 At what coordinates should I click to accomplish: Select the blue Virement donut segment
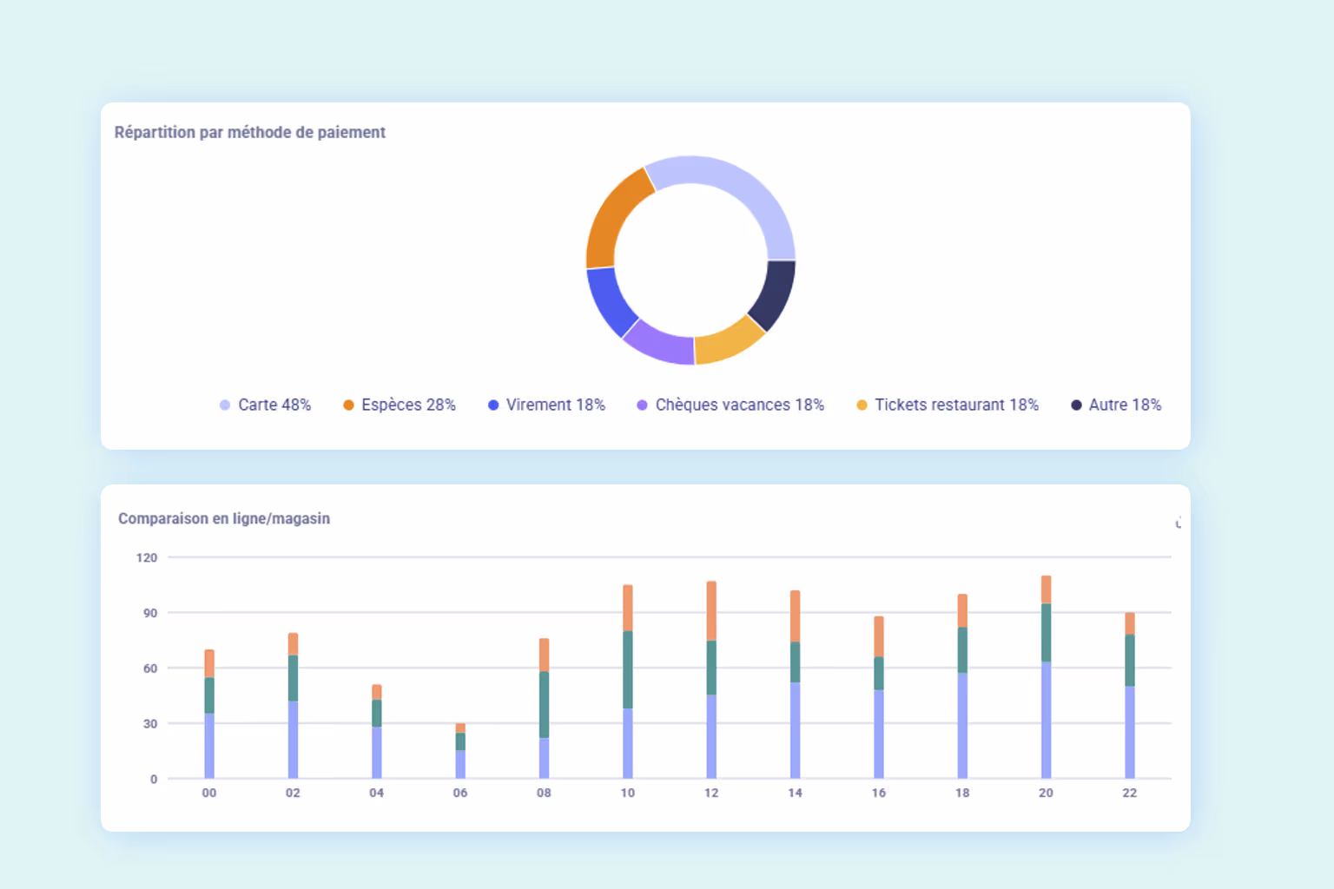610,302
